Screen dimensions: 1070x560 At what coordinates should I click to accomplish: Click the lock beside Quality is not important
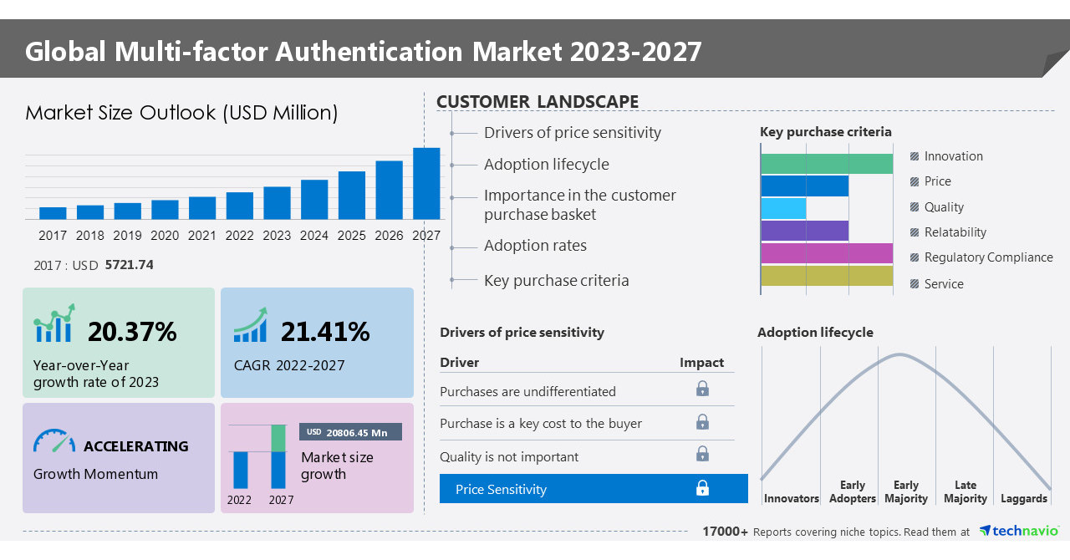(x=702, y=454)
